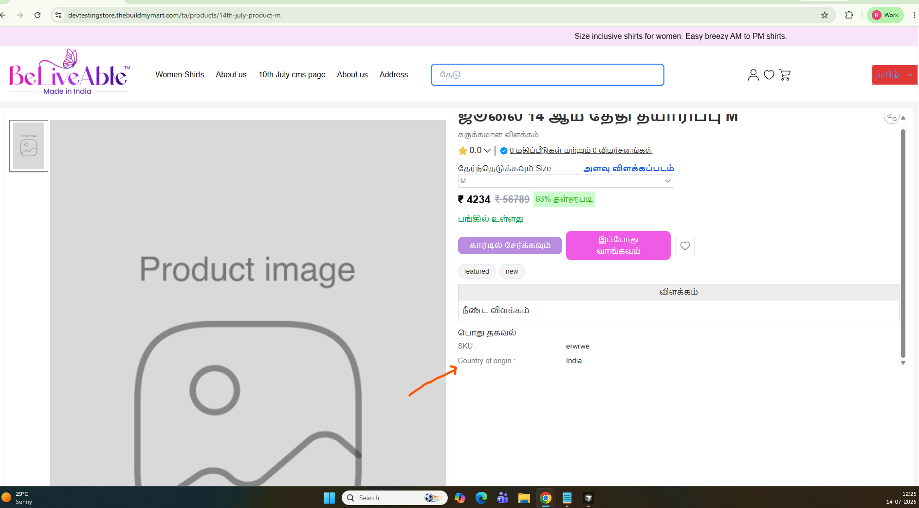Click the yellow rating star icon

pyautogui.click(x=463, y=151)
